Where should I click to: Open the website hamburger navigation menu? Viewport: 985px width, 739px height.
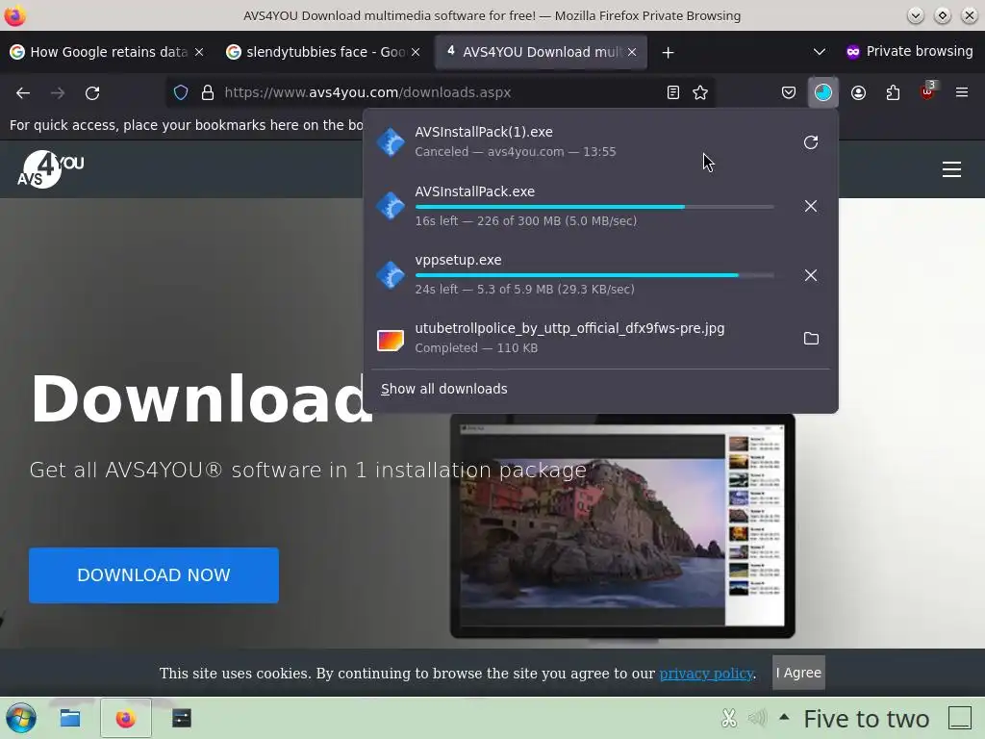click(951, 169)
